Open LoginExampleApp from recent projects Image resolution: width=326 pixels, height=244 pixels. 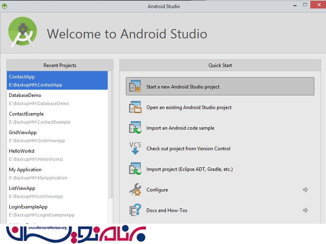click(x=57, y=210)
